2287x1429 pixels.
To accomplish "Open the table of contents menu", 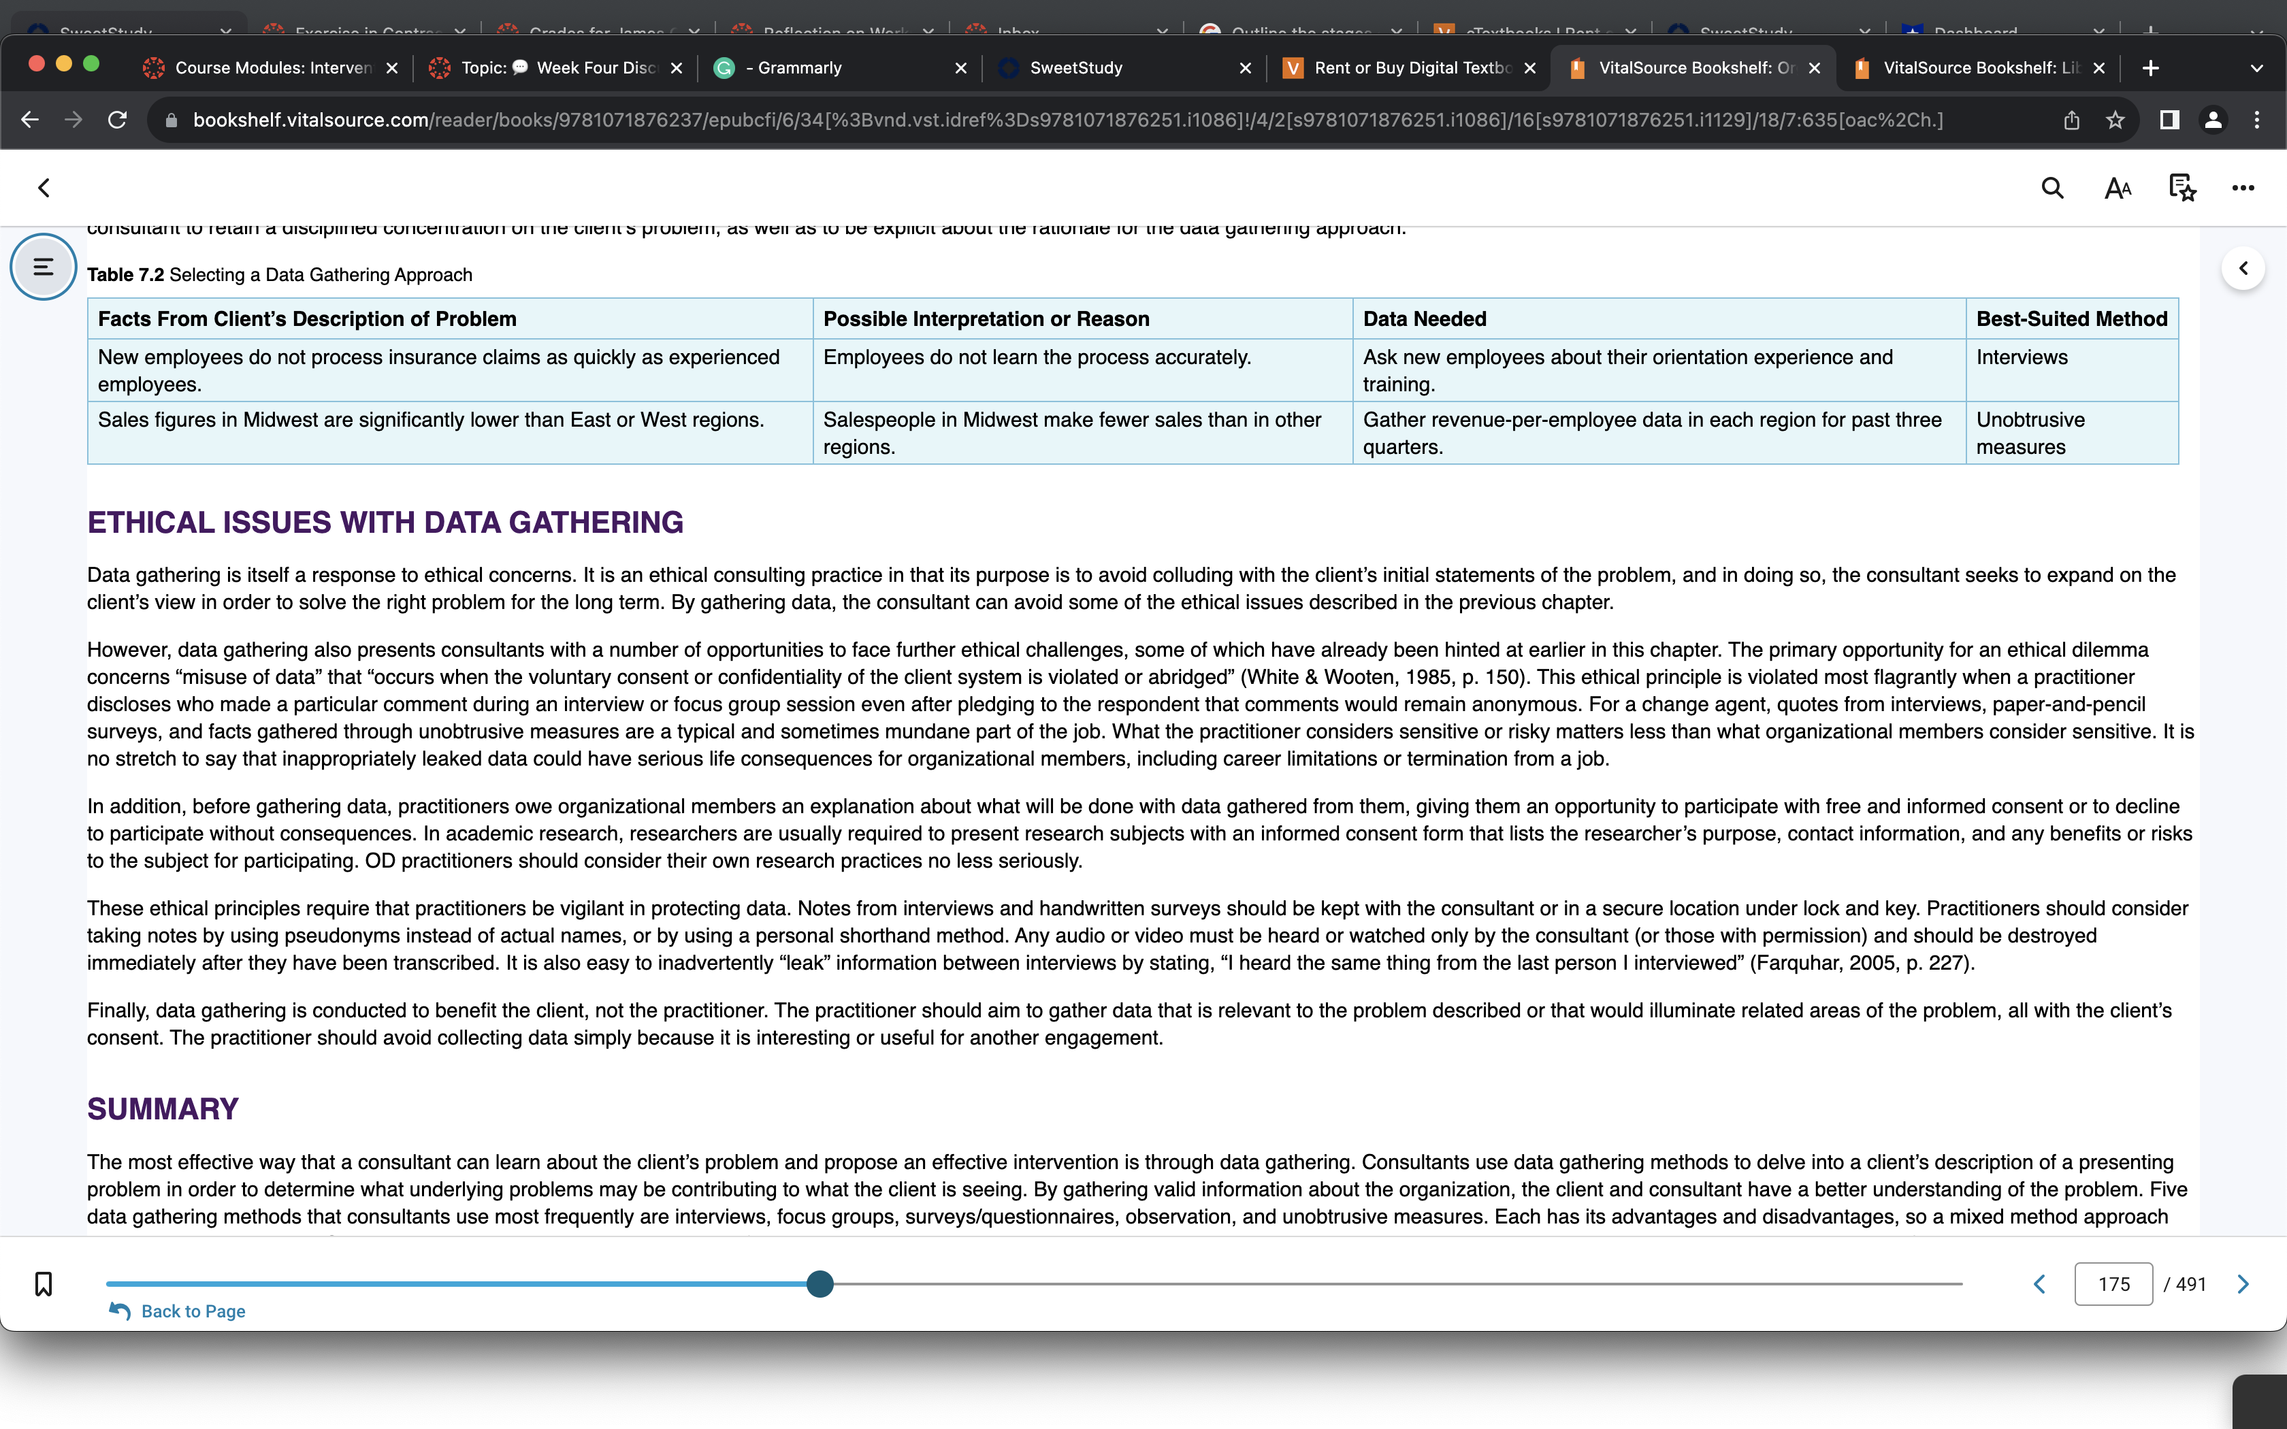I will click(x=42, y=267).
